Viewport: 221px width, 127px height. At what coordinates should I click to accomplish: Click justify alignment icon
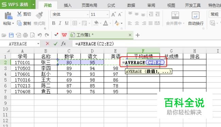pyautogui.click(x=151, y=23)
